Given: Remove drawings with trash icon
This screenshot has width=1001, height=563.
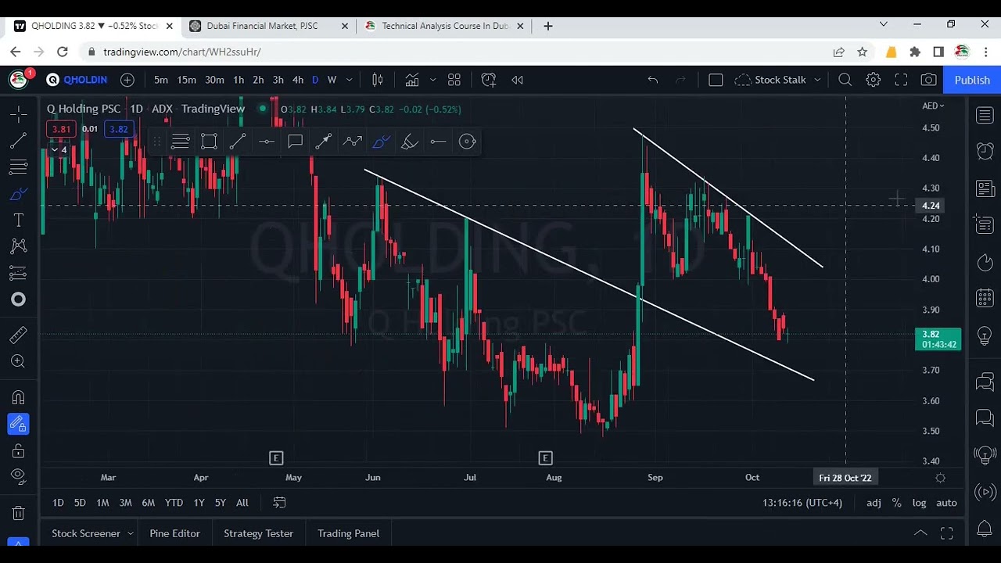Looking at the screenshot, I should tap(19, 514).
